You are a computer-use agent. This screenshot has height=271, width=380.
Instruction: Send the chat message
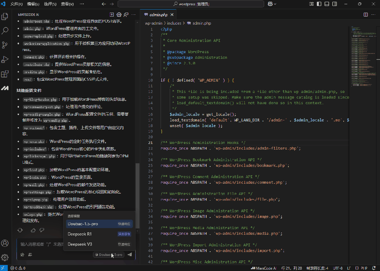click(130, 254)
